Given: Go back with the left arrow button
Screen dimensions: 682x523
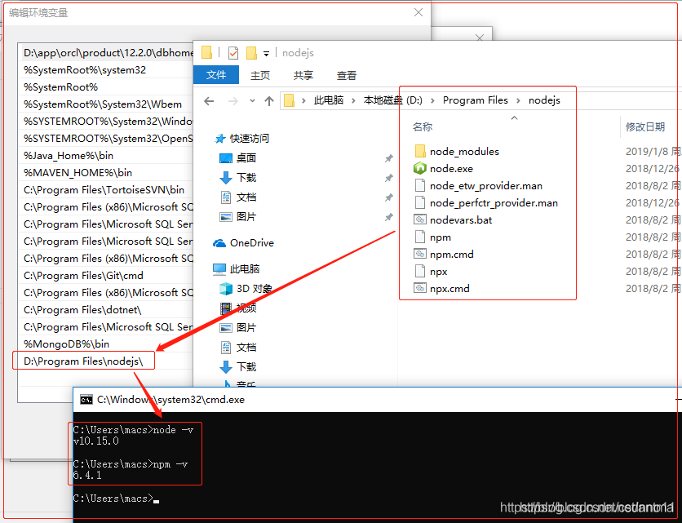Looking at the screenshot, I should click(x=209, y=101).
